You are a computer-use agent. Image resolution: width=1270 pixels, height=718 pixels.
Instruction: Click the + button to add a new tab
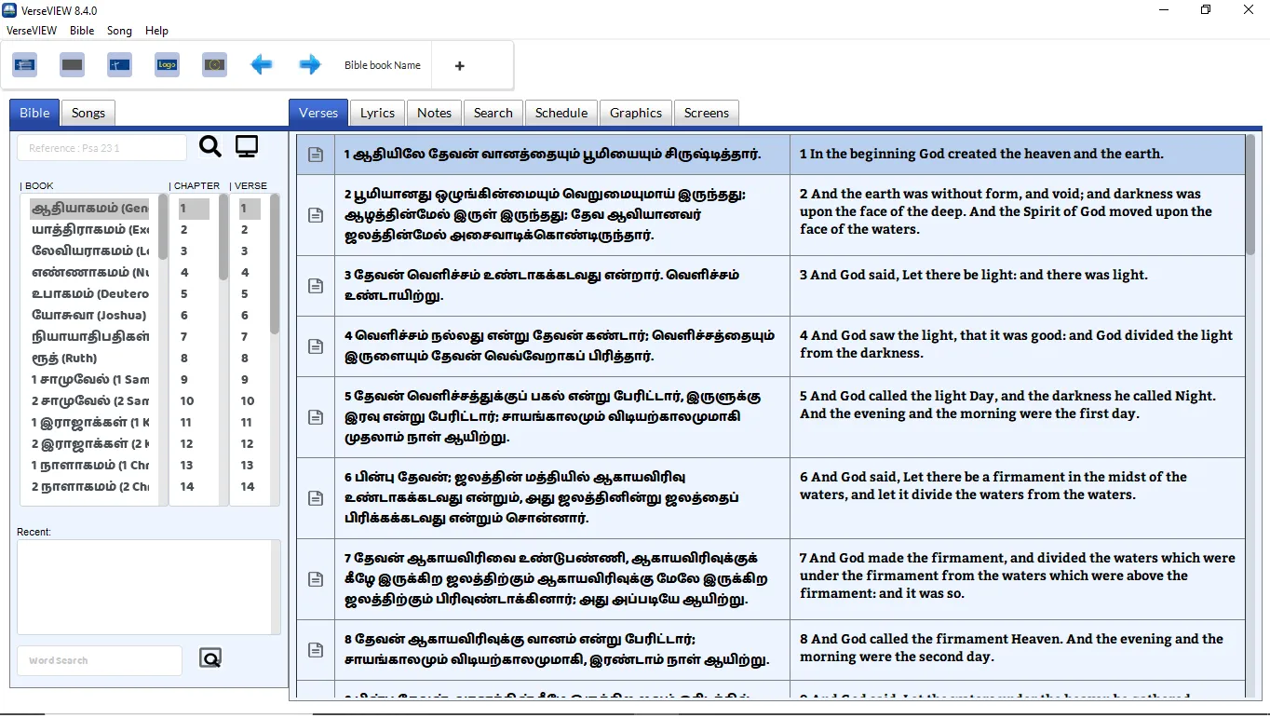[x=459, y=65]
